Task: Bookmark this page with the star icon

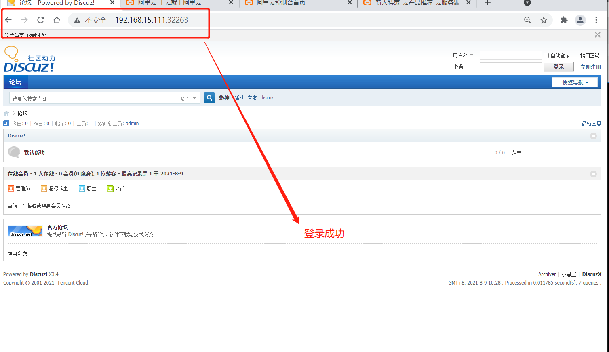Action: 544,20
